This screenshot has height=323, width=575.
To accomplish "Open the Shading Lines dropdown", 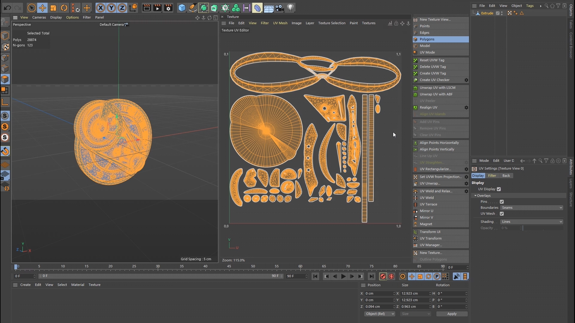I will point(532,222).
